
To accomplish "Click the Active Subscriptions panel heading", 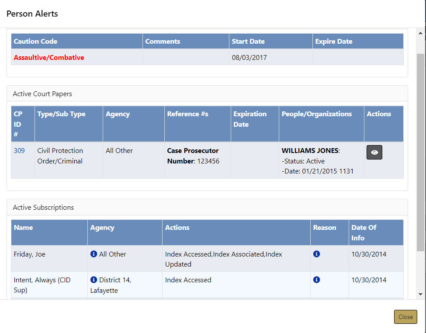I will pos(43,208).
